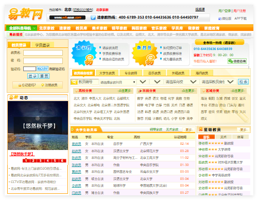Click the 微信版 icon in header

(220, 19)
